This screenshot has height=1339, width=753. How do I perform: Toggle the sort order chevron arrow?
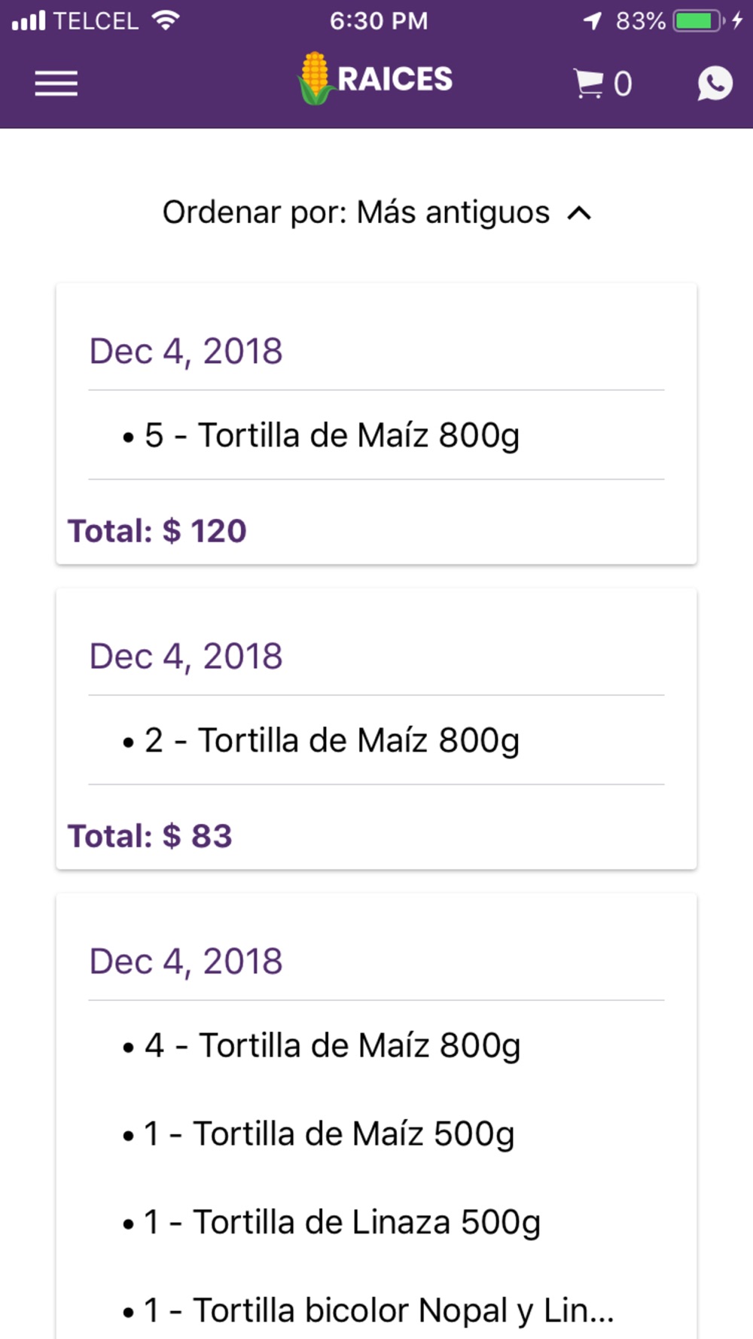[x=579, y=213]
